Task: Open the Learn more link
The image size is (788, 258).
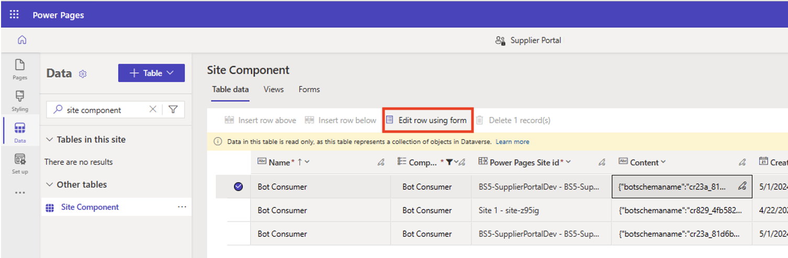Action: [x=512, y=142]
